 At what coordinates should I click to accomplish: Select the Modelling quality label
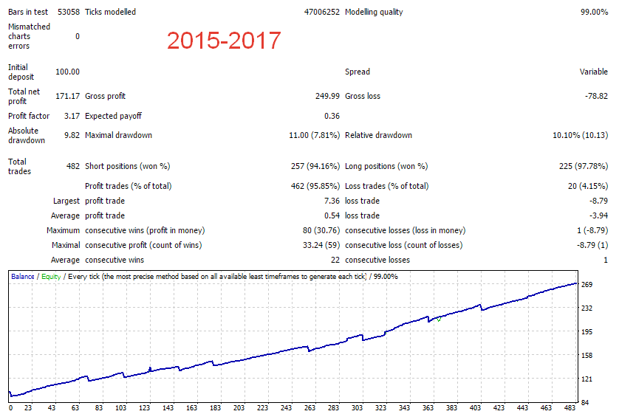(374, 13)
